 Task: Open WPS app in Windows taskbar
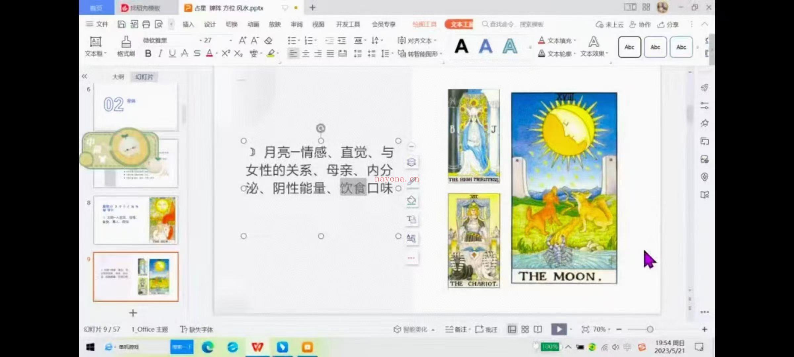tap(257, 347)
